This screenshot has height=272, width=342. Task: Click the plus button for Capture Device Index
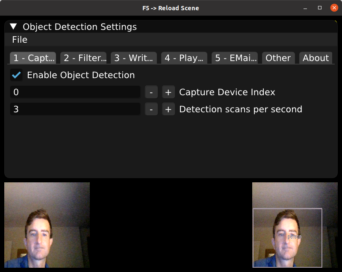[x=168, y=92]
